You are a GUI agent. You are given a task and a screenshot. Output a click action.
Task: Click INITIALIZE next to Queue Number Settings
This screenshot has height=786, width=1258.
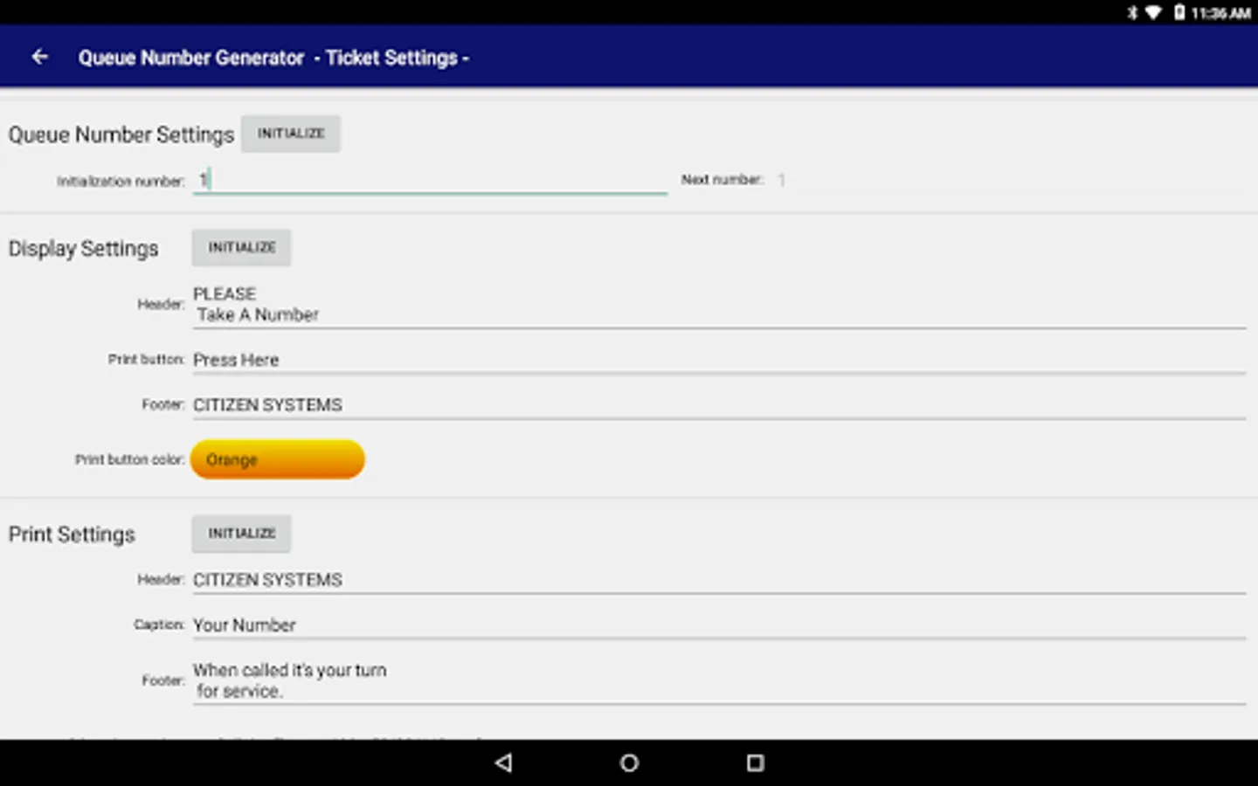[x=291, y=134]
